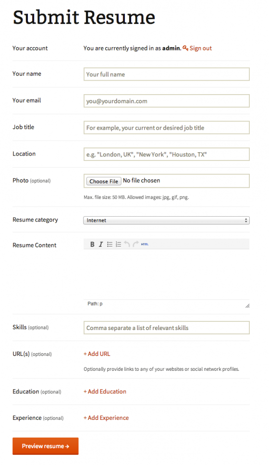Toggle Bold formatting in Resume Content editor

point(92,245)
